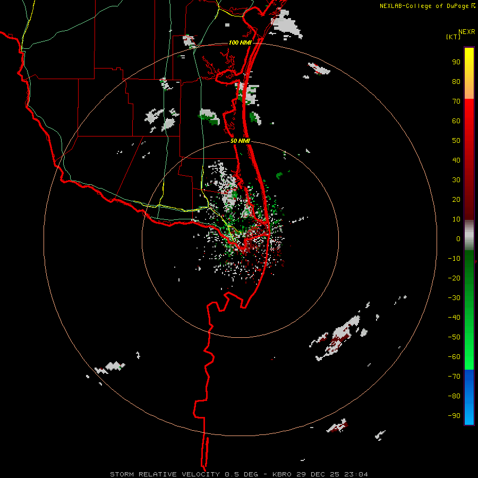Click the 50 value on the velocity scale

tap(456, 141)
